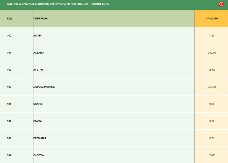228x163 pixels.
Task: Choose 350,00 odds for ΒΟΡΕΙΑ ΙΡΛΑΝΔΙΑ
Action: [211, 87]
